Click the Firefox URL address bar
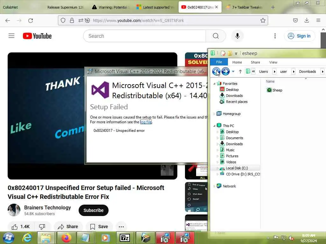This screenshot has width=326, height=244. point(163,20)
